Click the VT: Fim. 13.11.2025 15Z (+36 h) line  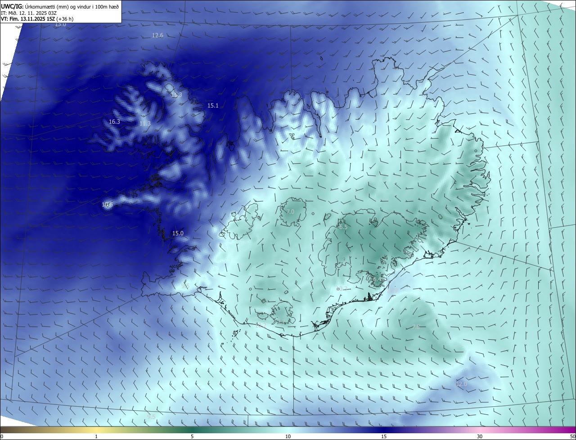37,19
